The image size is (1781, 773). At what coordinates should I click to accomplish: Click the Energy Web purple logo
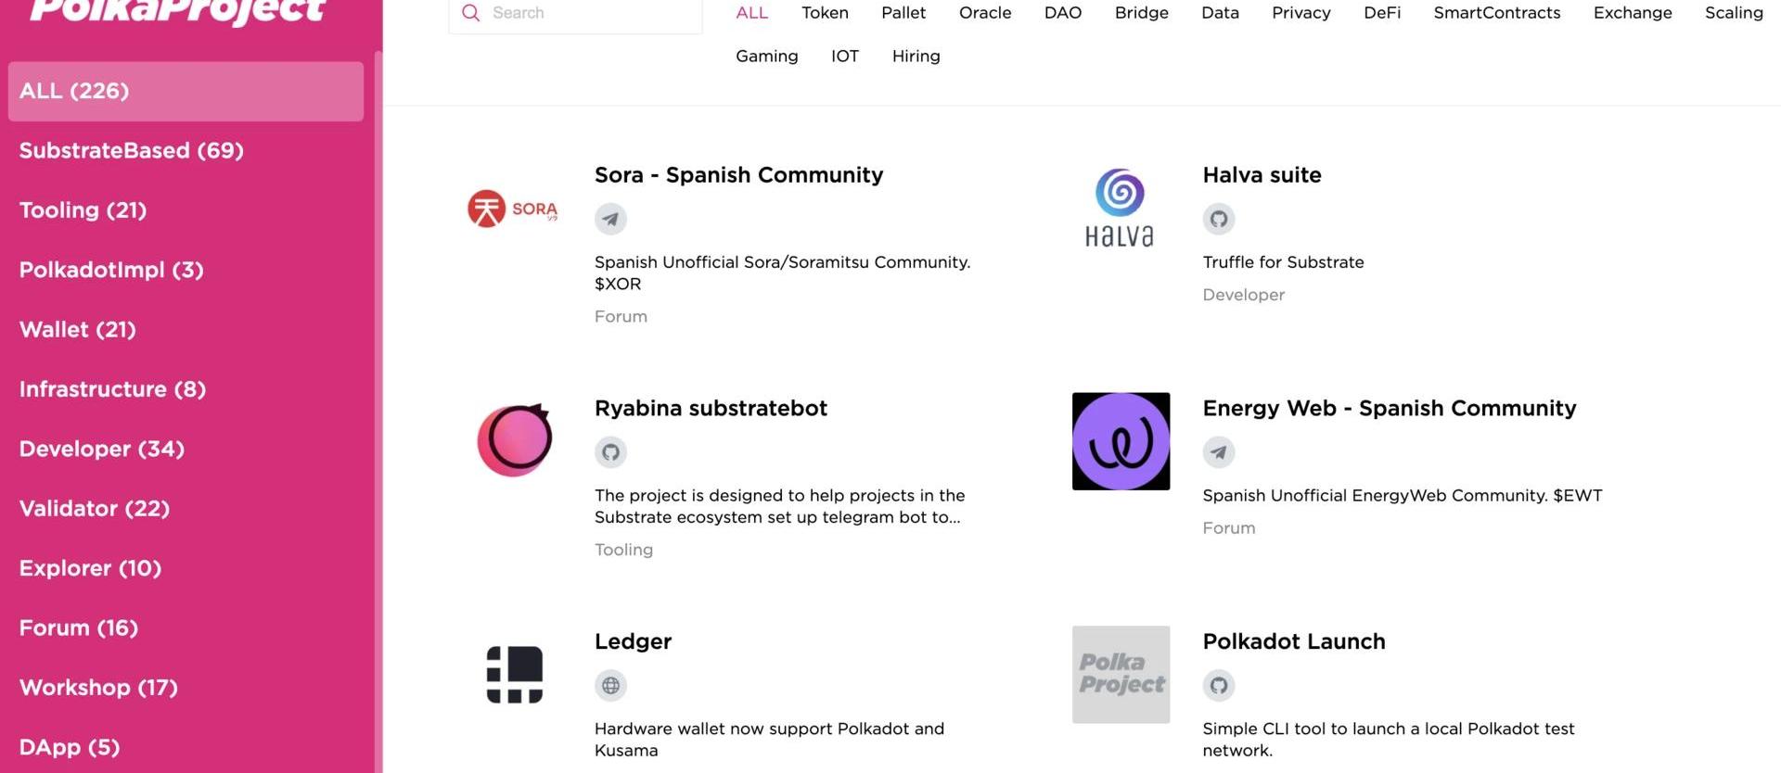point(1121,441)
